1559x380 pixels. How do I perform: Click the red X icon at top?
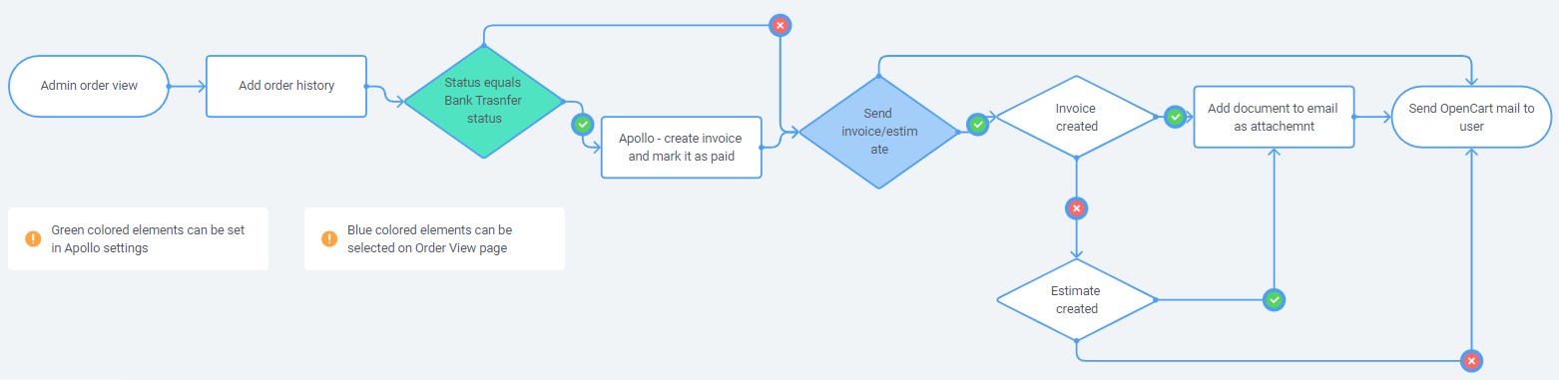coord(779,26)
